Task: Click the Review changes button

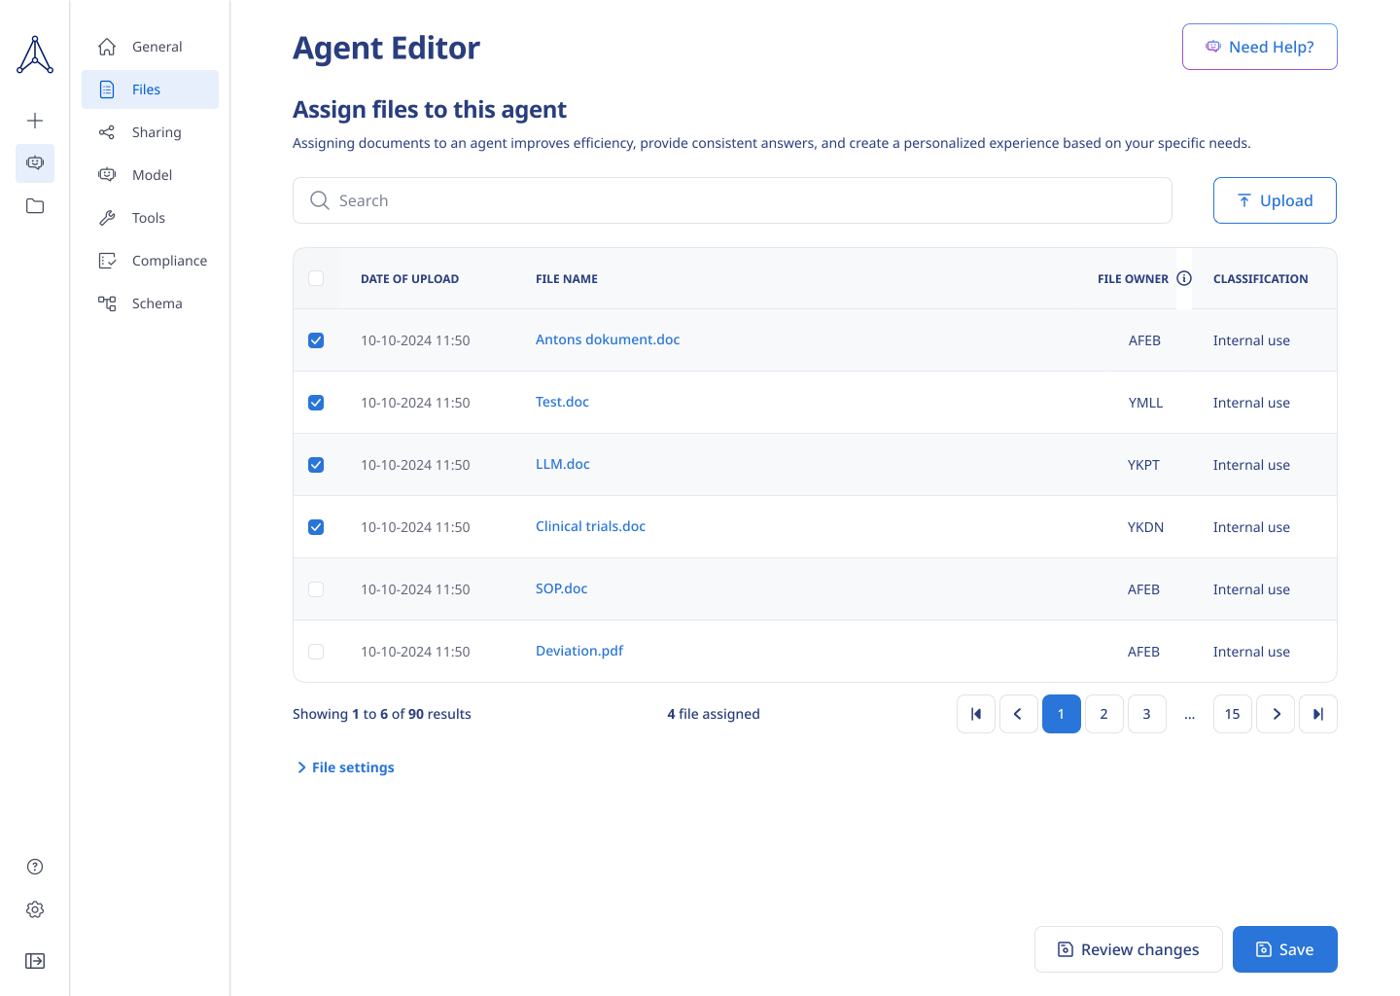Action: (x=1128, y=949)
